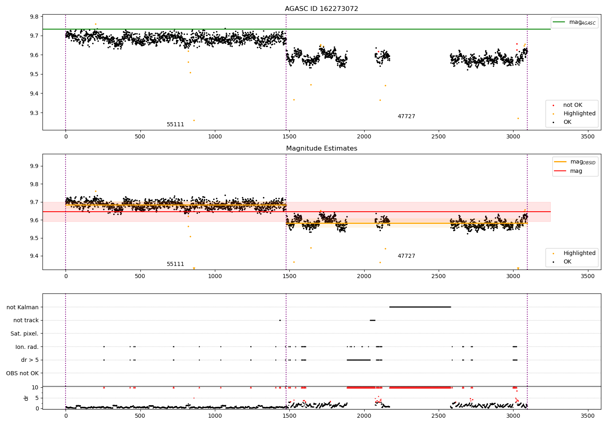This screenshot has width=607, height=425.
Task: Click 'not OK' in the top plot legend
Action: coord(573,105)
